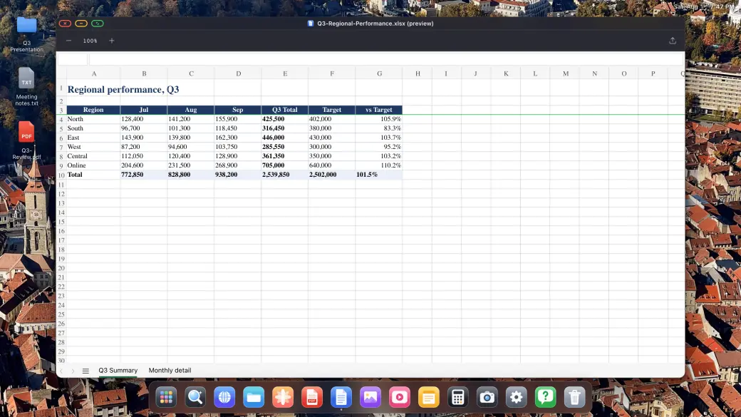Select Q3 Presentation folder on desktop
This screenshot has width=741, height=417.
coord(26,34)
